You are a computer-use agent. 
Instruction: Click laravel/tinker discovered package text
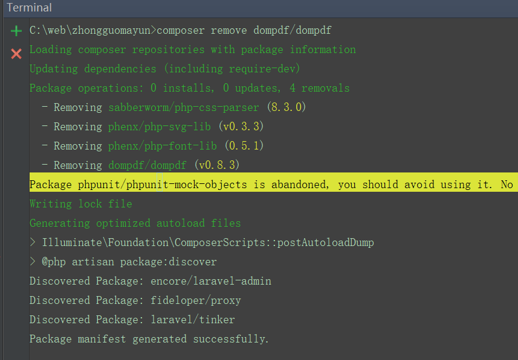click(193, 320)
